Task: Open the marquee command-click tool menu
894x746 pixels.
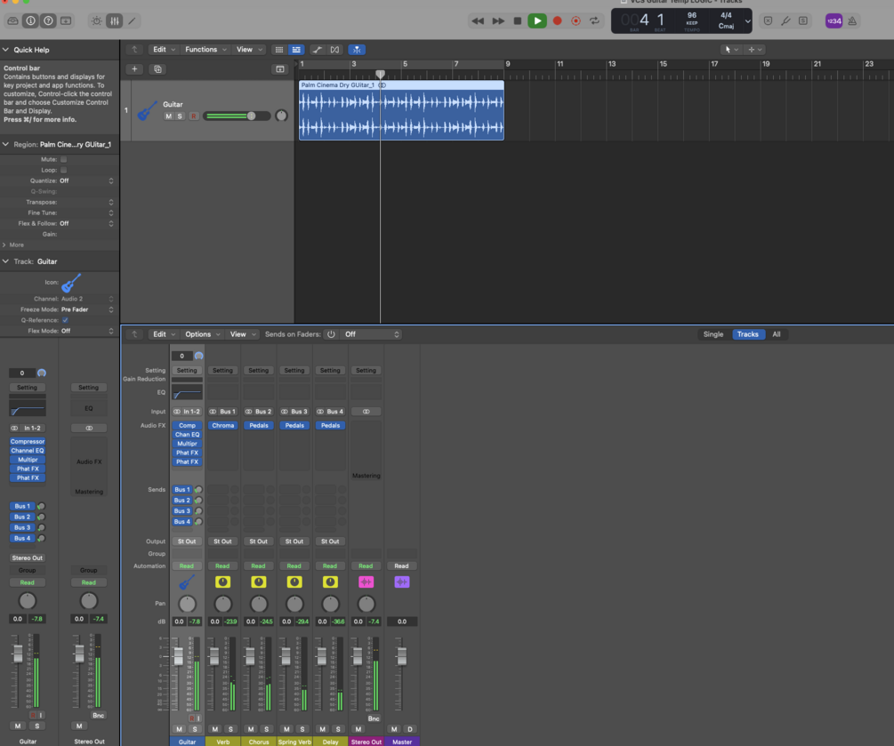Action: (754, 50)
